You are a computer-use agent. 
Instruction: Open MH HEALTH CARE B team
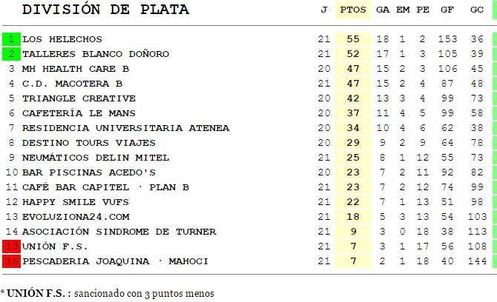click(x=76, y=69)
